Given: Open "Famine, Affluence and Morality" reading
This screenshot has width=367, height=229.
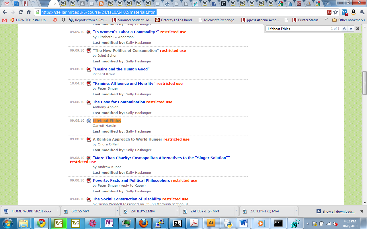Looking at the screenshot, I should [124, 84].
